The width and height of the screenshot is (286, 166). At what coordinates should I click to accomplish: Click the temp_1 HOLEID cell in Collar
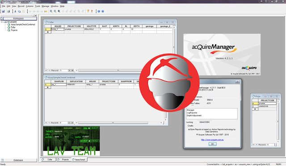[58, 29]
